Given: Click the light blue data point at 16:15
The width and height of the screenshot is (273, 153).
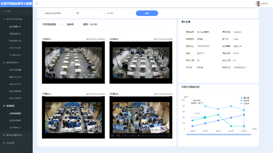Looking at the screenshot, I should [x=231, y=106].
